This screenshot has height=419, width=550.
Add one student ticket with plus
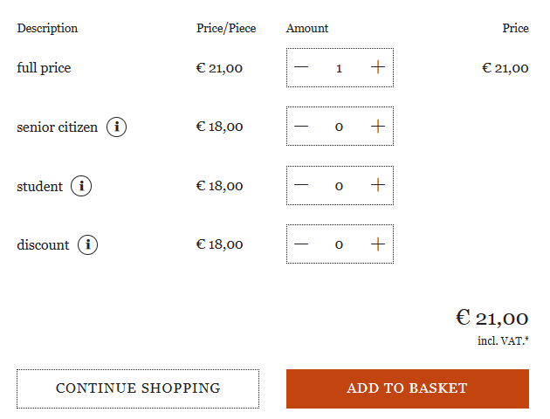click(377, 185)
